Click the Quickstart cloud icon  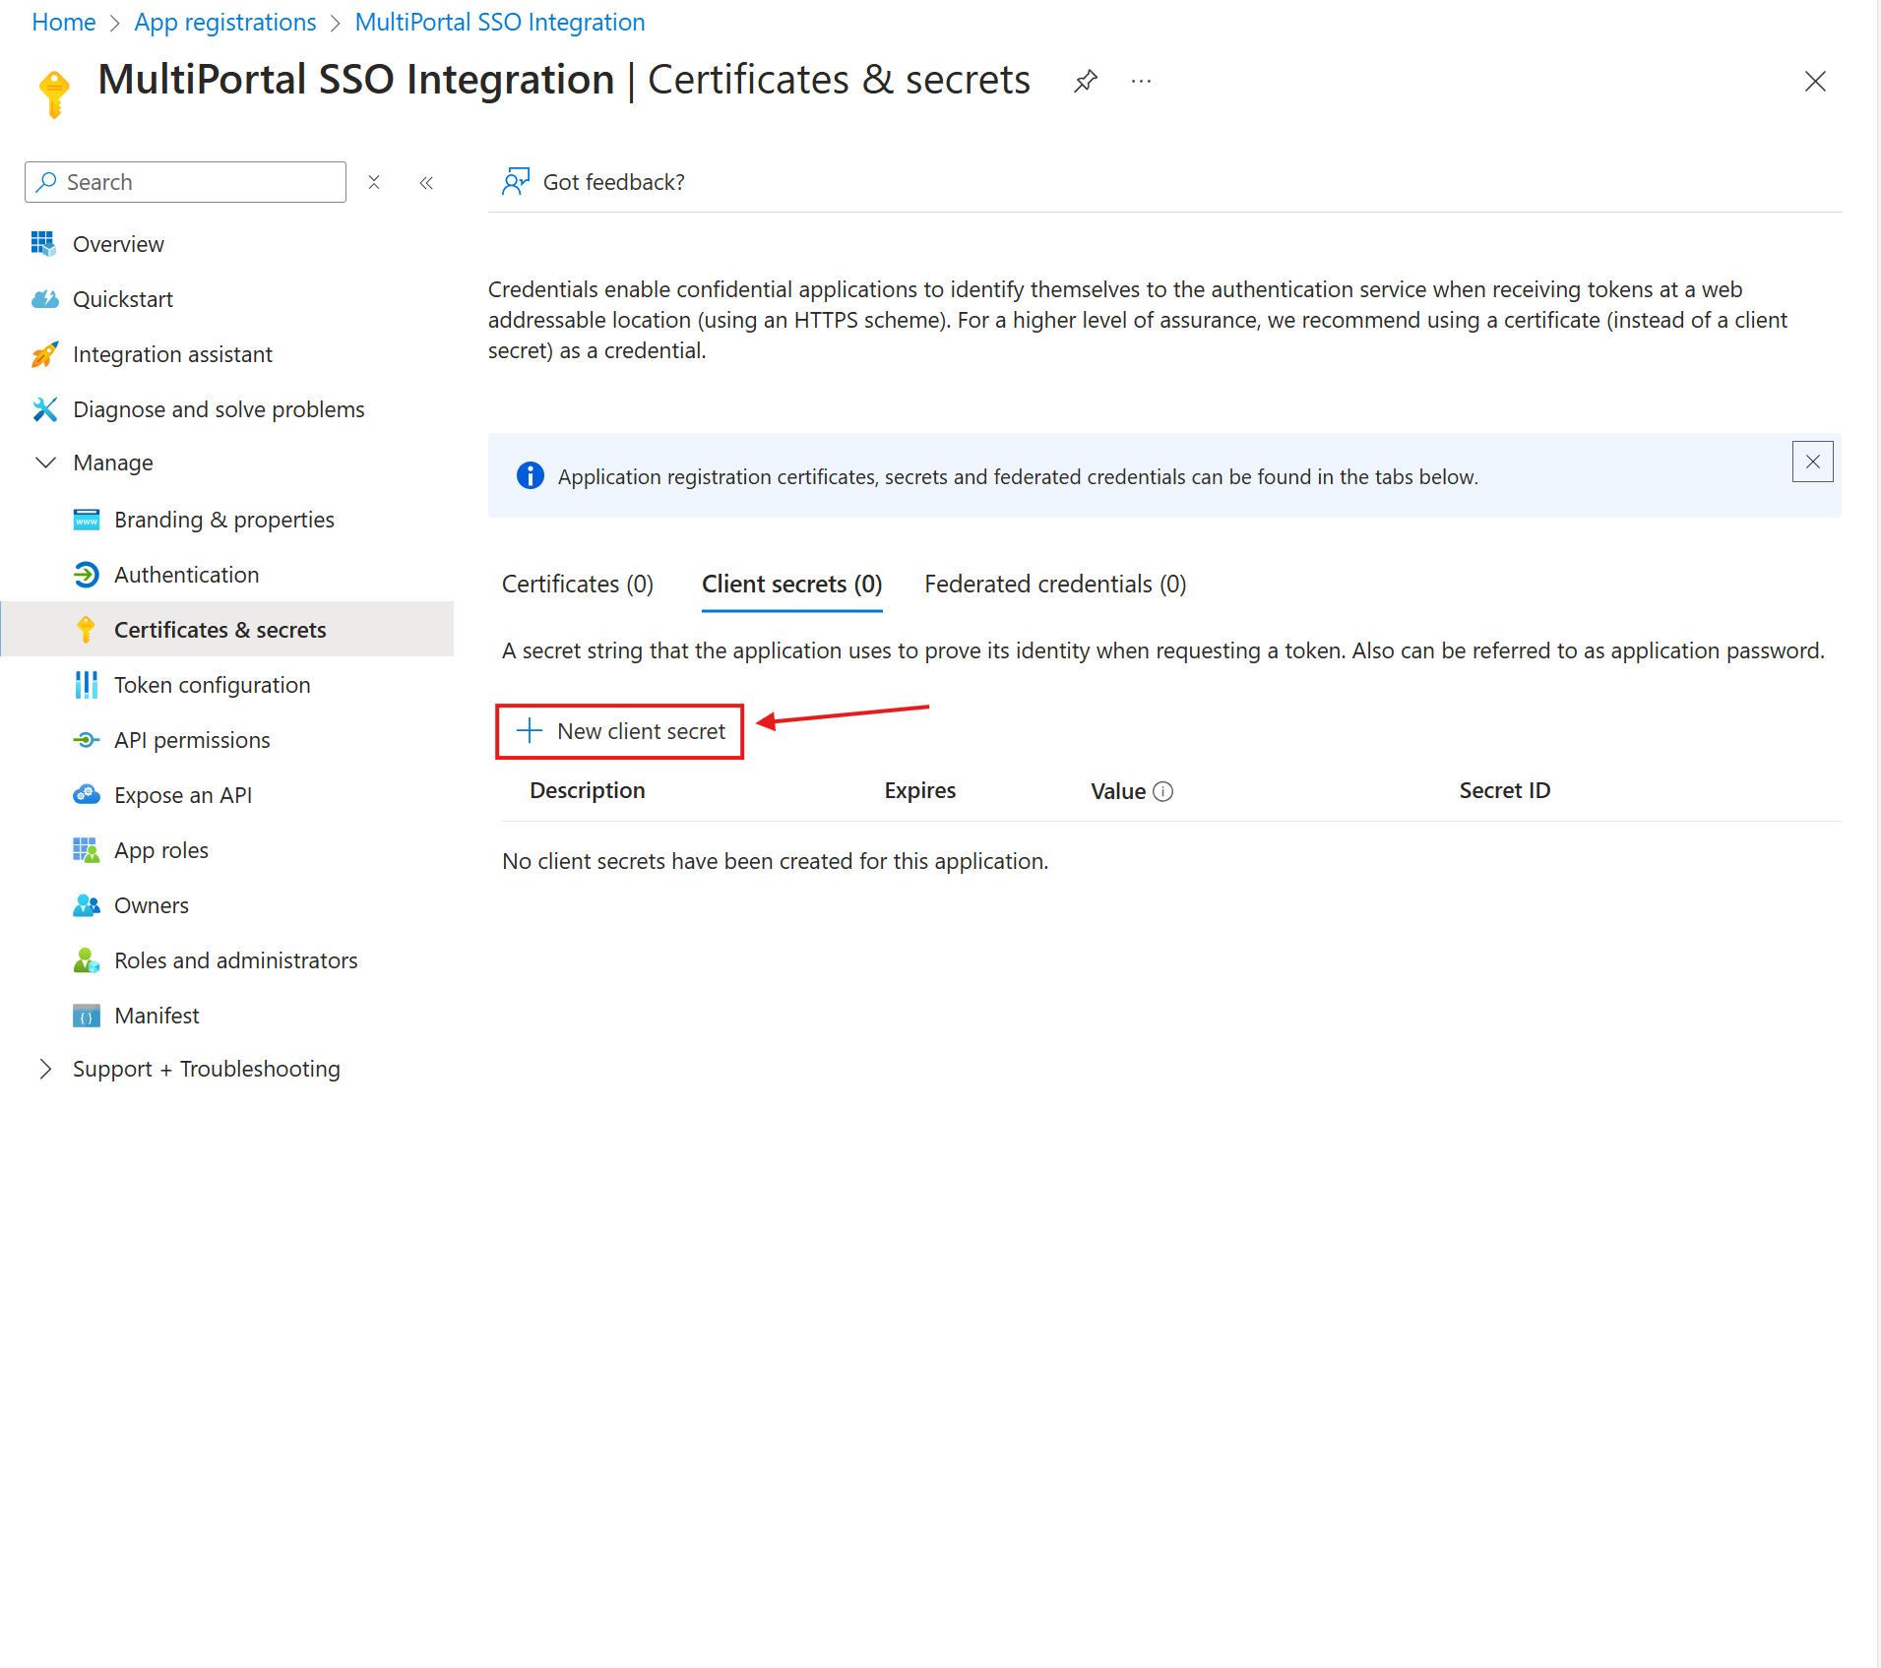click(44, 299)
